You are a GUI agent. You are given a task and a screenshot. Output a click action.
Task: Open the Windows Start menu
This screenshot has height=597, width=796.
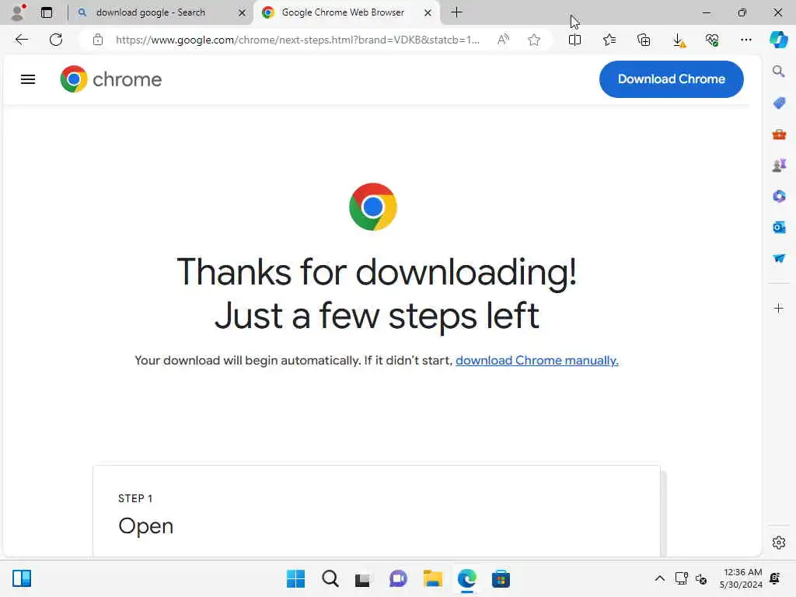tap(296, 578)
